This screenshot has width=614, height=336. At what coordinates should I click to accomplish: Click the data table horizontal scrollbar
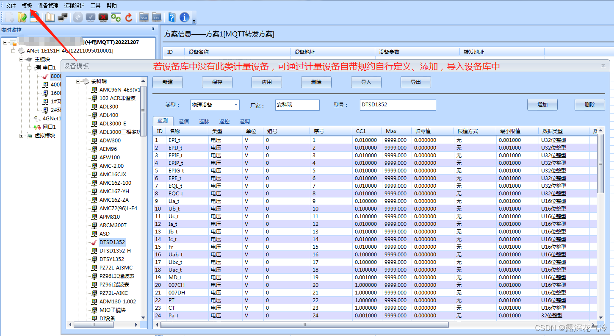pyautogui.click(x=304, y=325)
